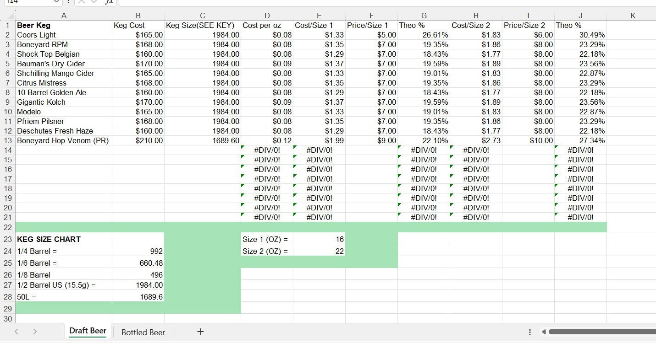
Task: Click the next sheet navigation arrow
Action: pos(35,332)
